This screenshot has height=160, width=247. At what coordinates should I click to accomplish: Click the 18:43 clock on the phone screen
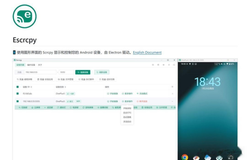207,82
